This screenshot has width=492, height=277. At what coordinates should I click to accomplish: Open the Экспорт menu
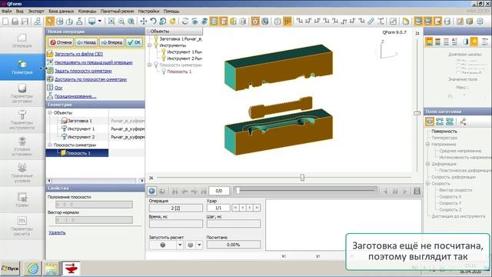pos(36,11)
